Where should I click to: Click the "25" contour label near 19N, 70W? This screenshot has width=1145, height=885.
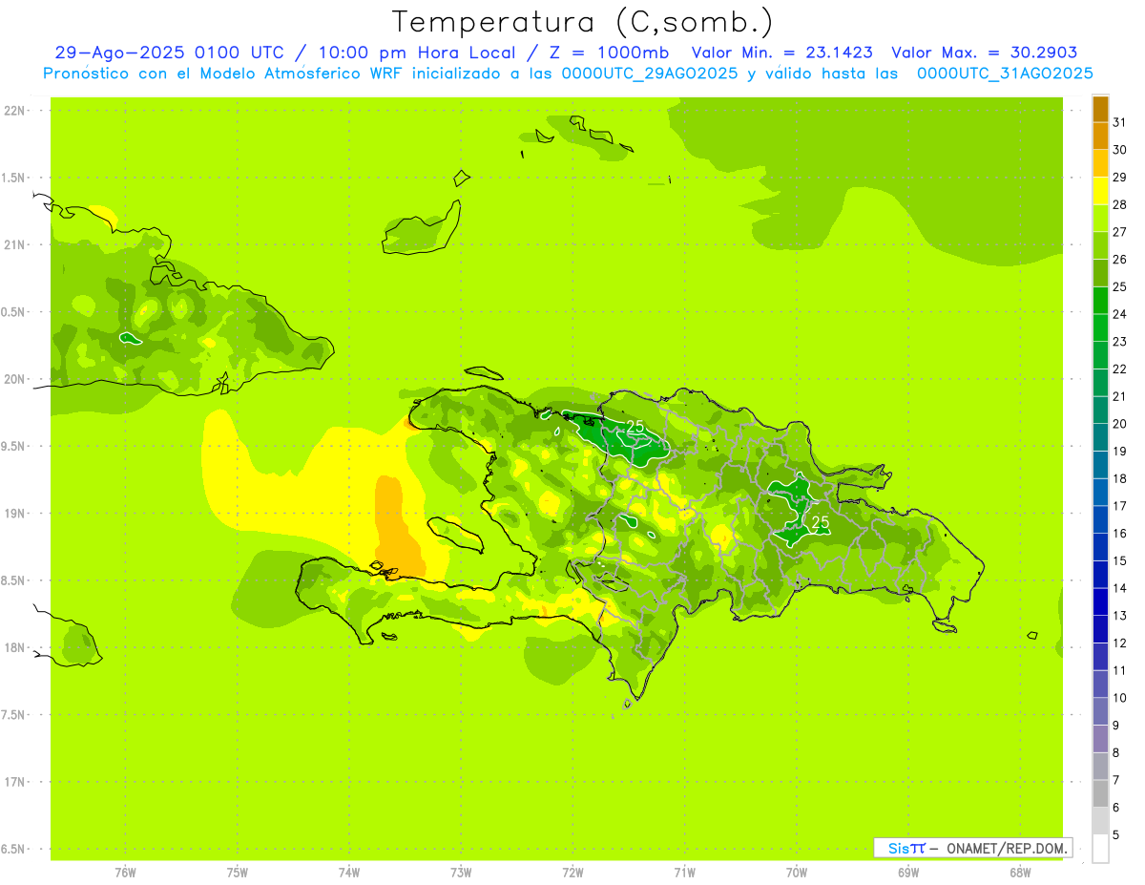click(x=821, y=521)
